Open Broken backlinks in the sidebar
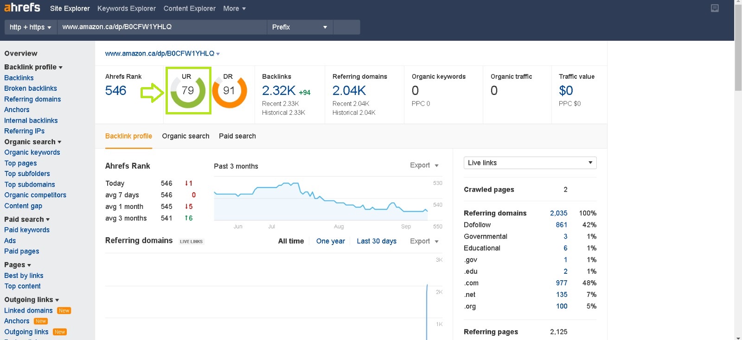Image resolution: width=742 pixels, height=340 pixels. click(31, 88)
